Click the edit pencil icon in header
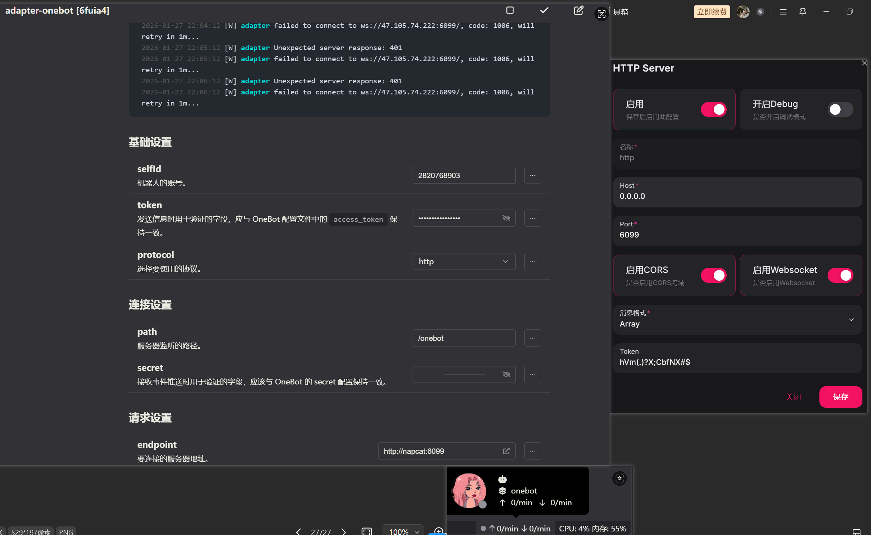This screenshot has height=535, width=871. 578,10
